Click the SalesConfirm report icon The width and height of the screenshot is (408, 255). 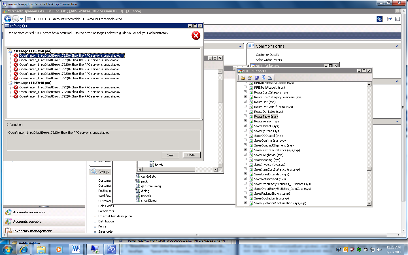tap(251, 141)
